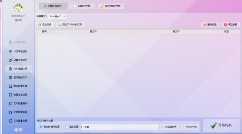Screen dimensions: 242x134
Task: Open the AI文章智创作 module
Action: (x=18, y=52)
